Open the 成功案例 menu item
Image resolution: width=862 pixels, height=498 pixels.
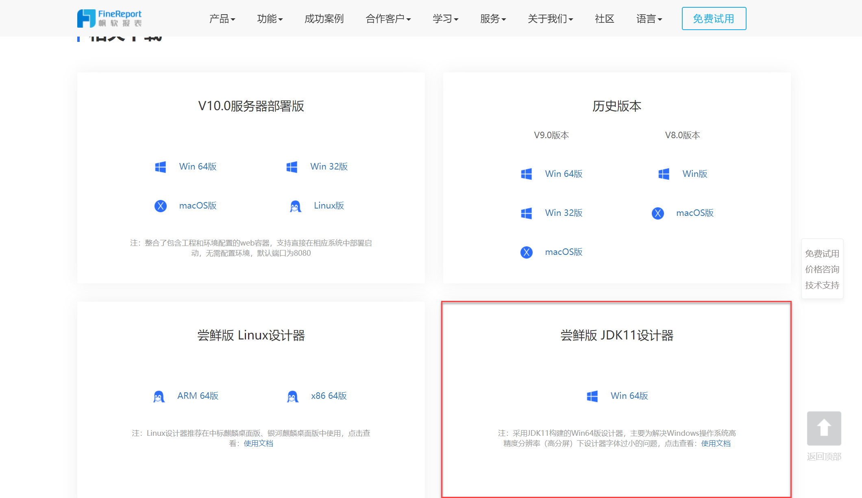pos(324,19)
